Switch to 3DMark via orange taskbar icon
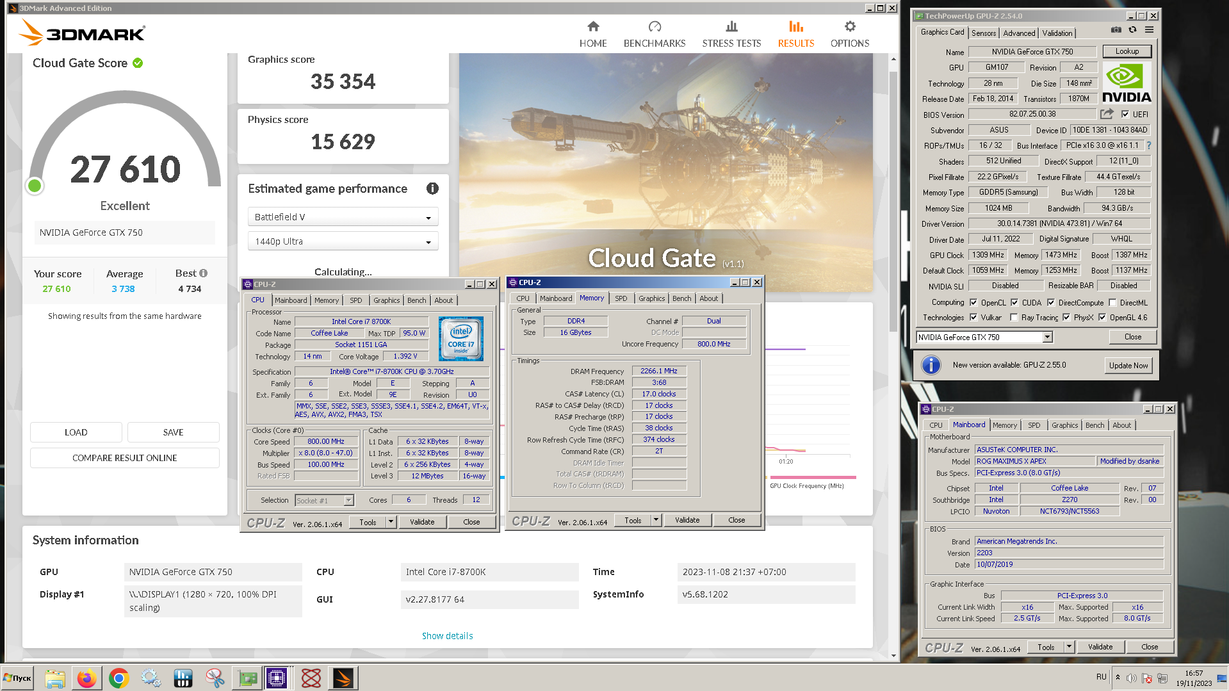 tap(343, 678)
